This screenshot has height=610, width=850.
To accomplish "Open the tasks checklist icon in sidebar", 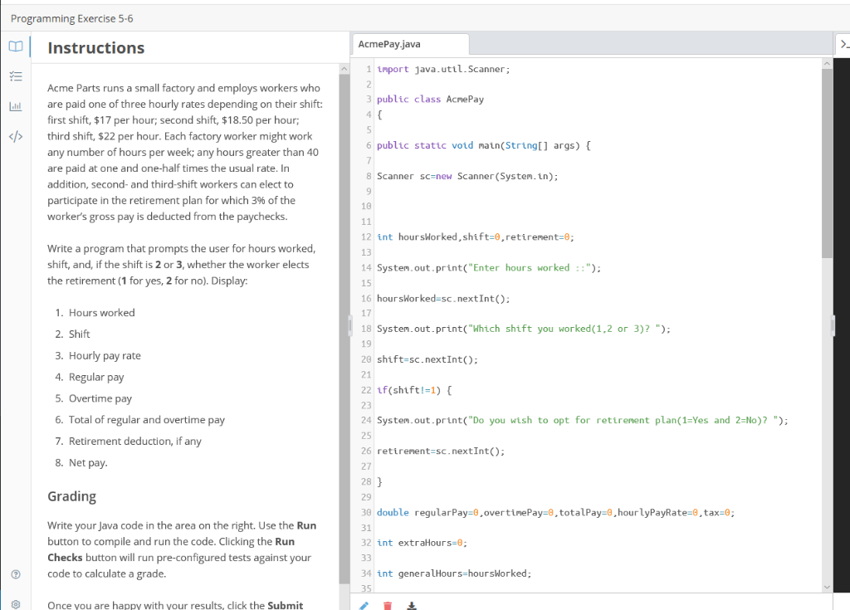I will (16, 76).
